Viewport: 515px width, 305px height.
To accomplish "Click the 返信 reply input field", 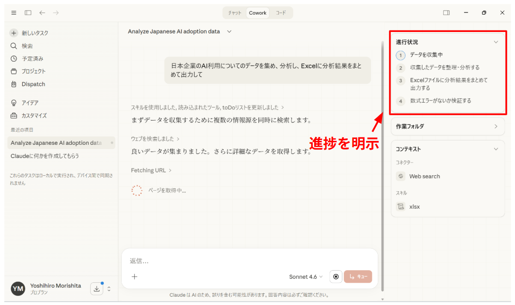I will coord(242,261).
